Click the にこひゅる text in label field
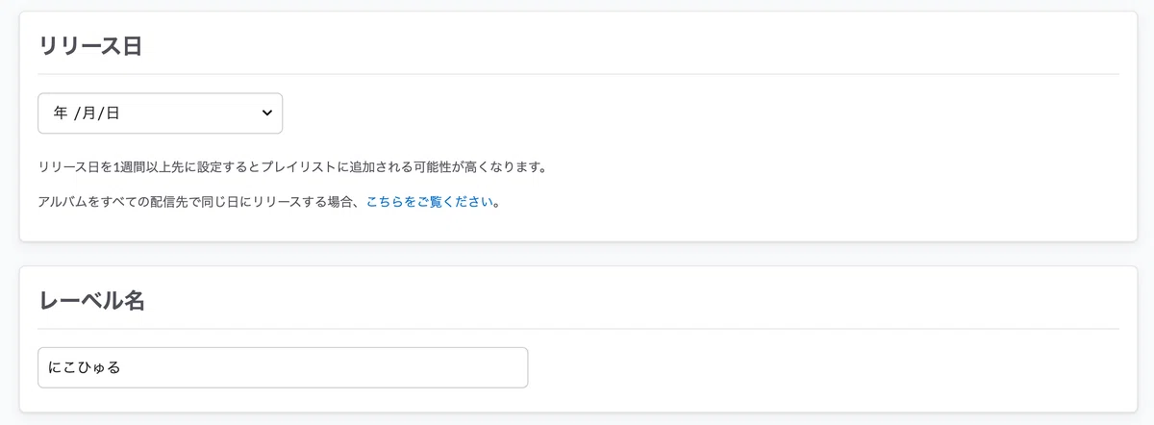 [x=85, y=367]
